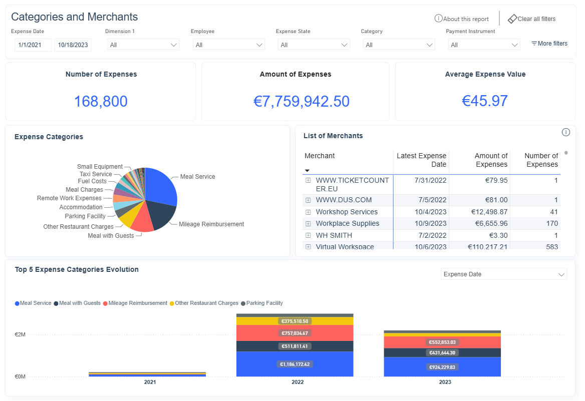The width and height of the screenshot is (585, 401).
Task: Click the 2022 bar segment €511,811.41
Action: 295,346
